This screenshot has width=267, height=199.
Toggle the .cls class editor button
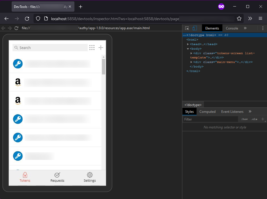point(254,119)
